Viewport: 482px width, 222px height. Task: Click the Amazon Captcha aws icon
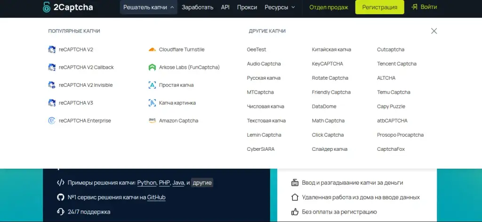click(x=152, y=121)
